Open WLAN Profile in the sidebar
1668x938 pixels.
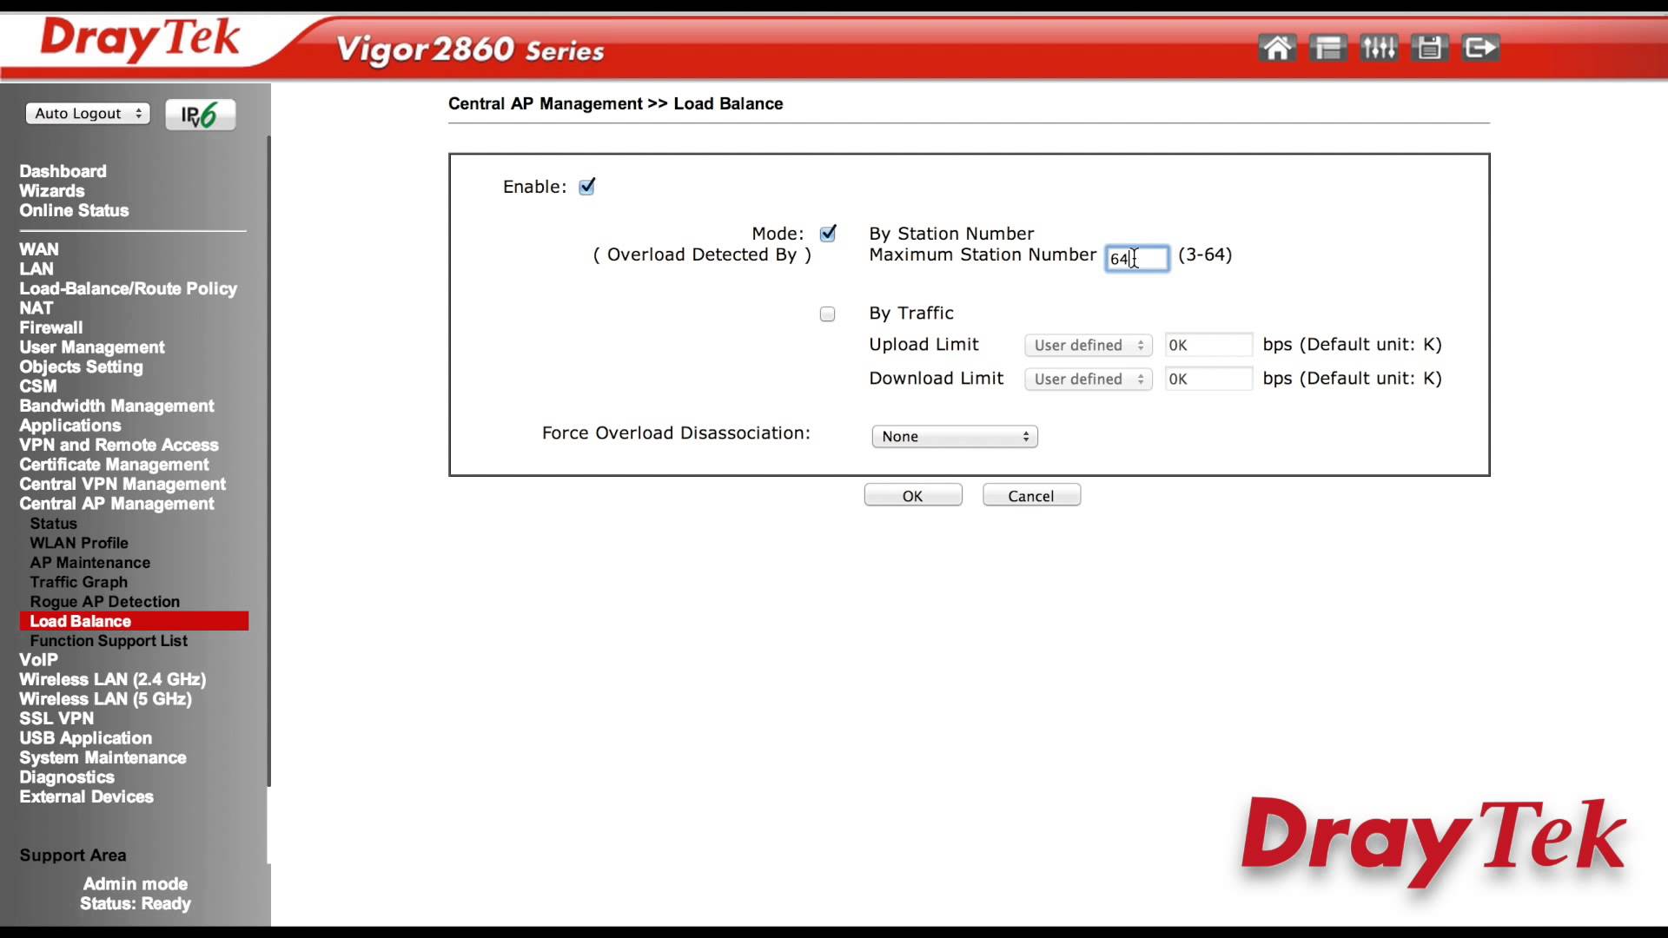click(x=79, y=543)
